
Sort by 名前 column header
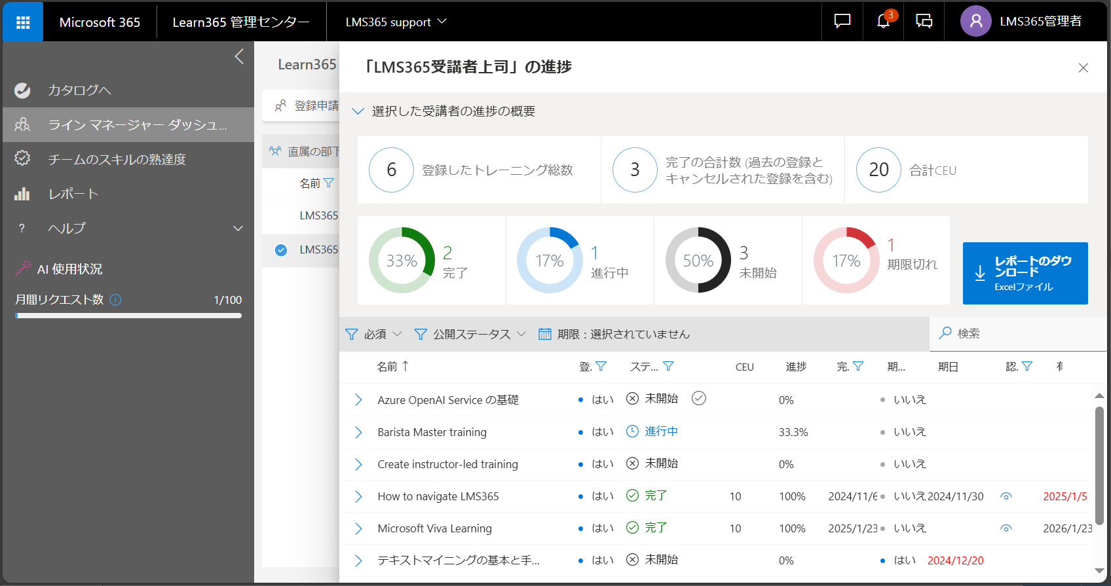pyautogui.click(x=393, y=367)
